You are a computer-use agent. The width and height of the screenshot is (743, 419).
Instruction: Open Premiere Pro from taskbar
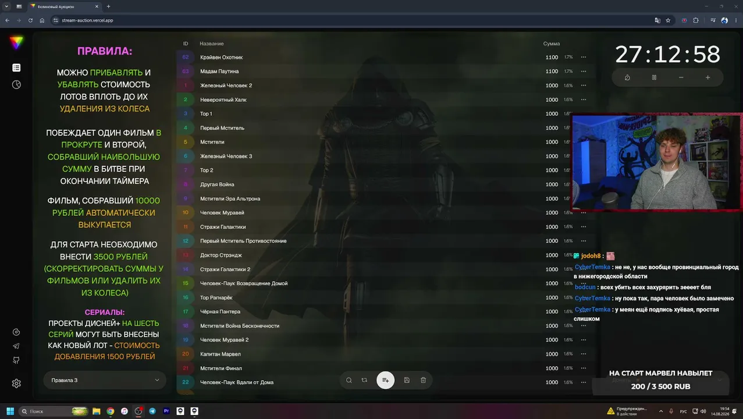(166, 411)
